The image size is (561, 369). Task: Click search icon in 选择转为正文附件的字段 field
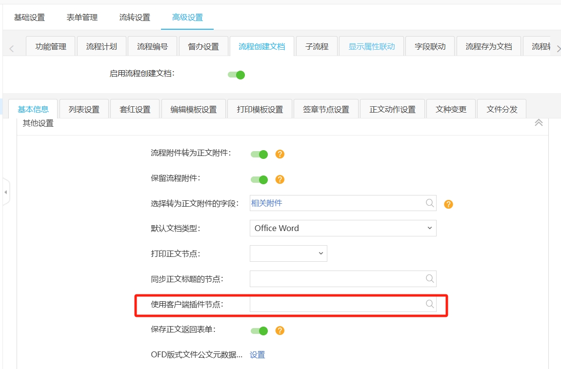(430, 203)
